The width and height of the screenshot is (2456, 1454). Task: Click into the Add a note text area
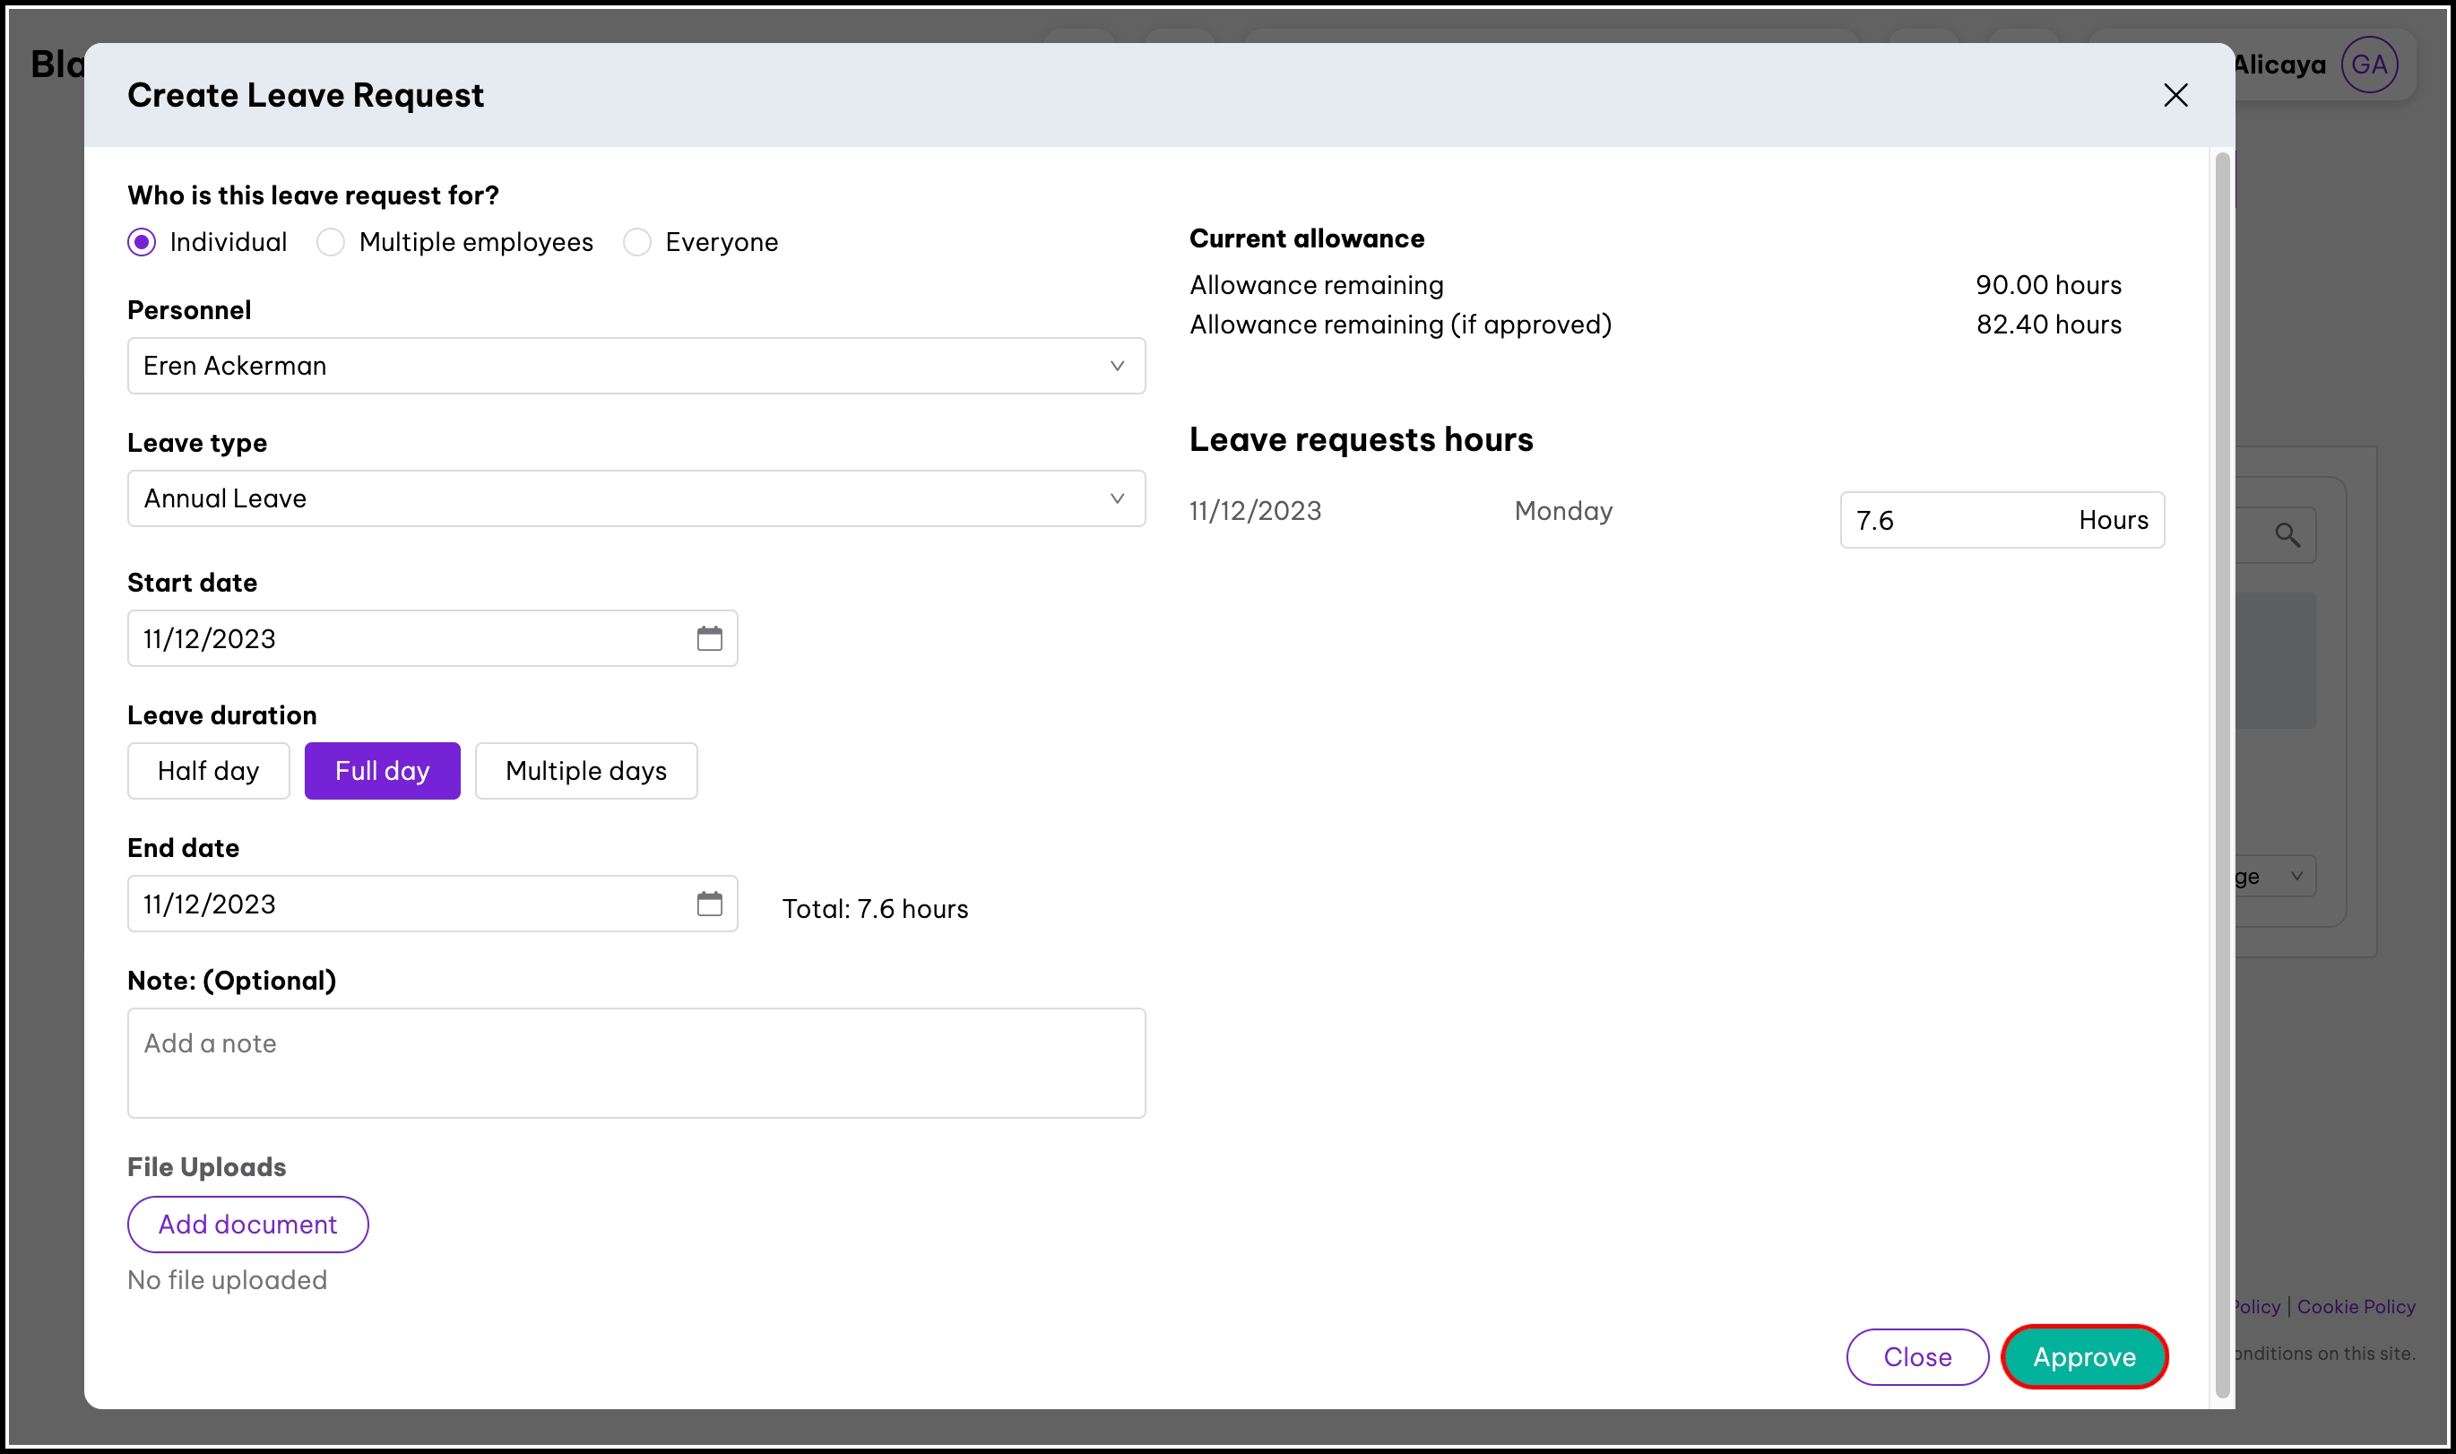click(636, 1063)
